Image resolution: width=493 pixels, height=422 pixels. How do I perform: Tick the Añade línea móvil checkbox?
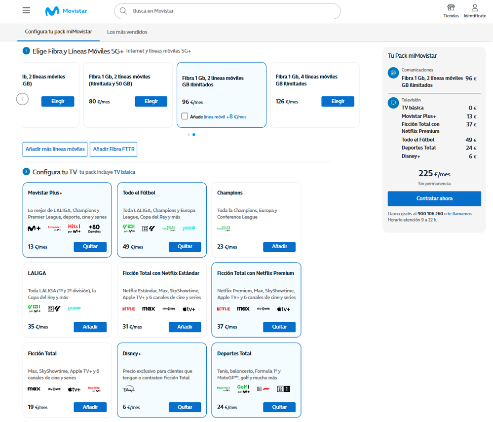(x=185, y=116)
